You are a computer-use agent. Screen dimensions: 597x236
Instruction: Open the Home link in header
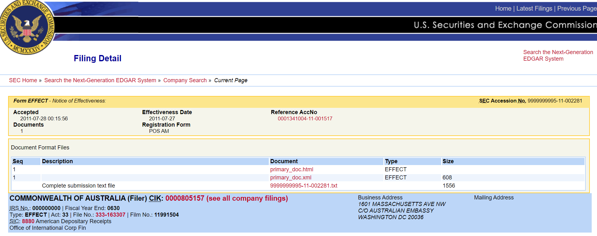(503, 8)
